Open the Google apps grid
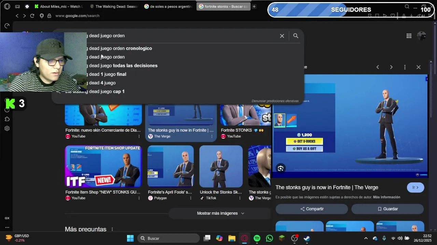 pos(409,36)
